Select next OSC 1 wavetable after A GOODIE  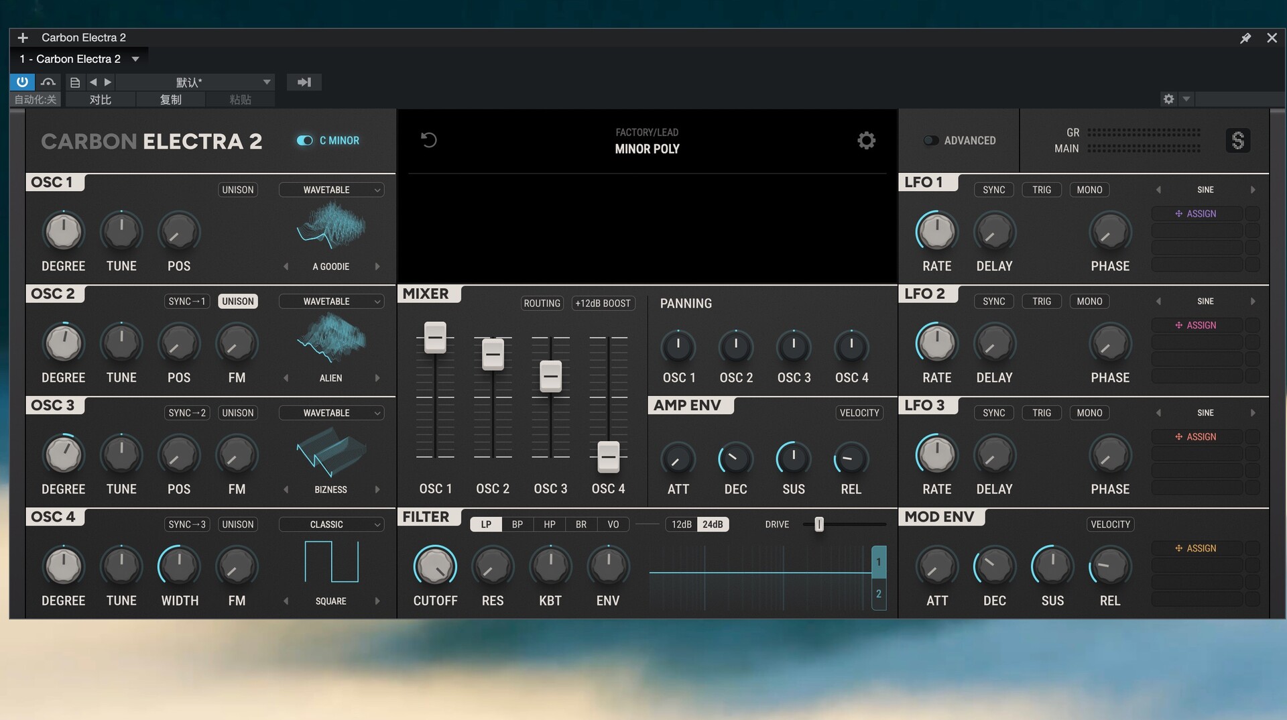pyautogui.click(x=377, y=266)
